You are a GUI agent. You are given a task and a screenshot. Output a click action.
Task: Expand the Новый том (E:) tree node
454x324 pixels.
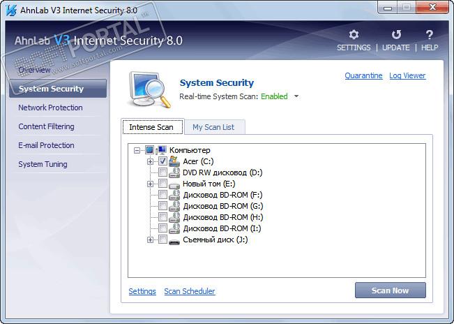[x=150, y=184]
